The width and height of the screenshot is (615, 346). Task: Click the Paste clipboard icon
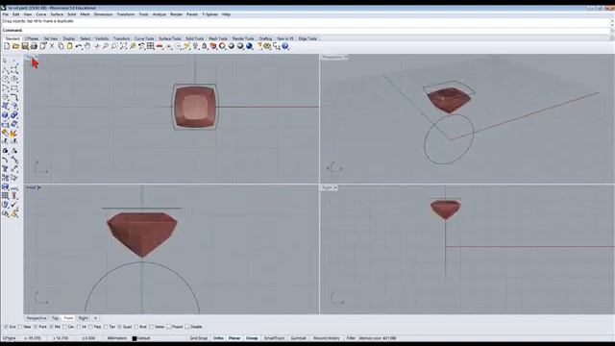(x=69, y=46)
